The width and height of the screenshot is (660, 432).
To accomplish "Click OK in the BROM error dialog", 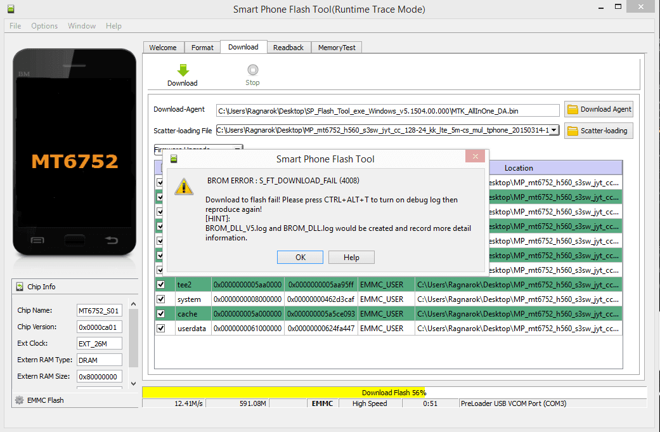I will (x=300, y=258).
